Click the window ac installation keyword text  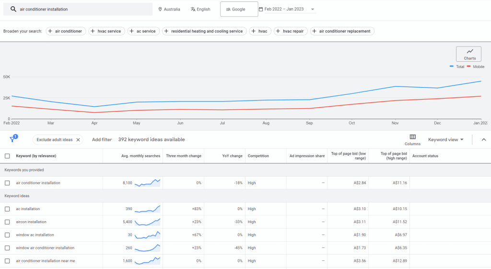(x=35, y=235)
